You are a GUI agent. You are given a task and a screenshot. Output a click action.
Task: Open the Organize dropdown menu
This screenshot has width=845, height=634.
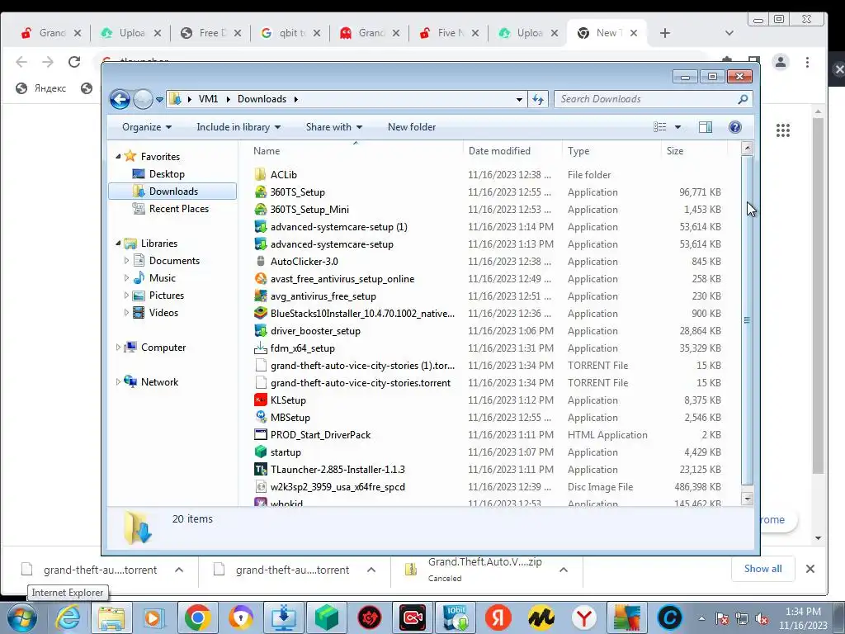pos(147,127)
